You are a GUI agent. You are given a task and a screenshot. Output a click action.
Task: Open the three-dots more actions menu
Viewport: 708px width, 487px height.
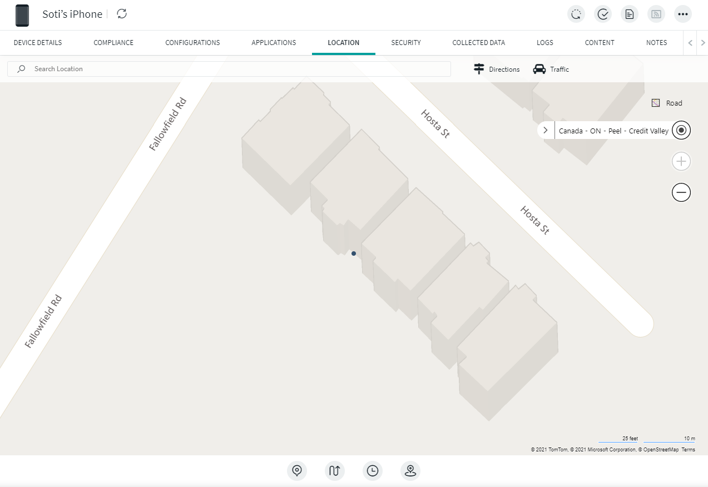tap(683, 14)
